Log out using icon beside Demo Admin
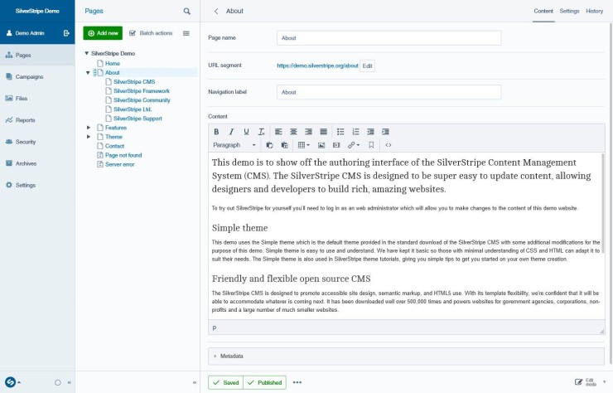Viewport: 613px width, 393px height. click(66, 33)
